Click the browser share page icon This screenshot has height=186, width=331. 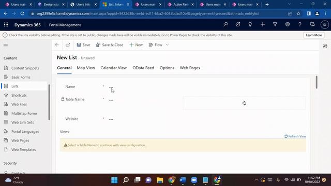(290, 13)
